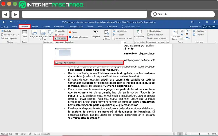Switch to the Diseño tab
Viewport: 218px width, 136px height.
click(x=35, y=27)
